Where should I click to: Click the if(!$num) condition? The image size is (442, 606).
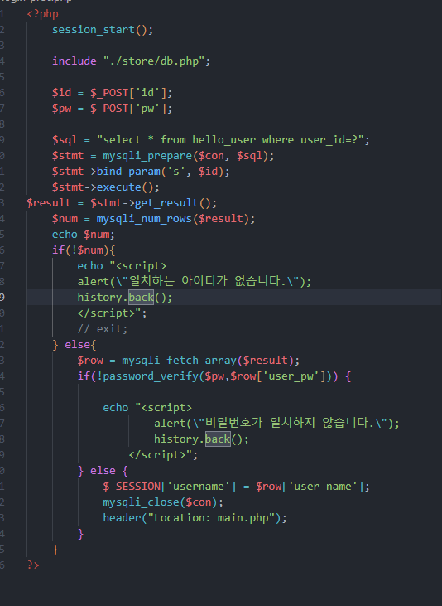pos(84,250)
